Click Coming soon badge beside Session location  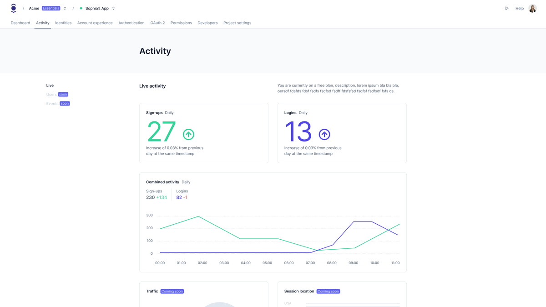[328, 292]
